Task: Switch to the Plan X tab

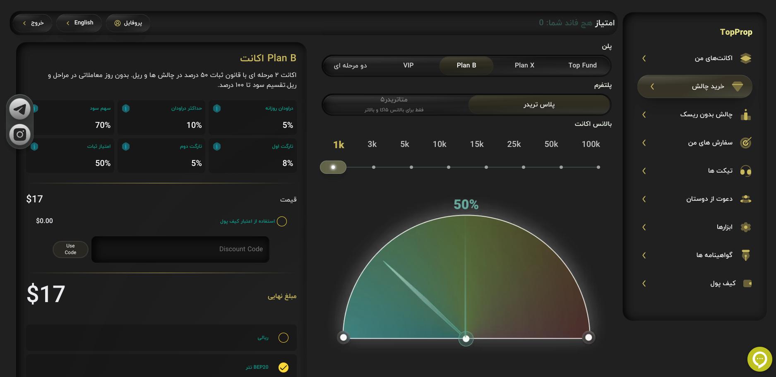Action: tap(524, 65)
